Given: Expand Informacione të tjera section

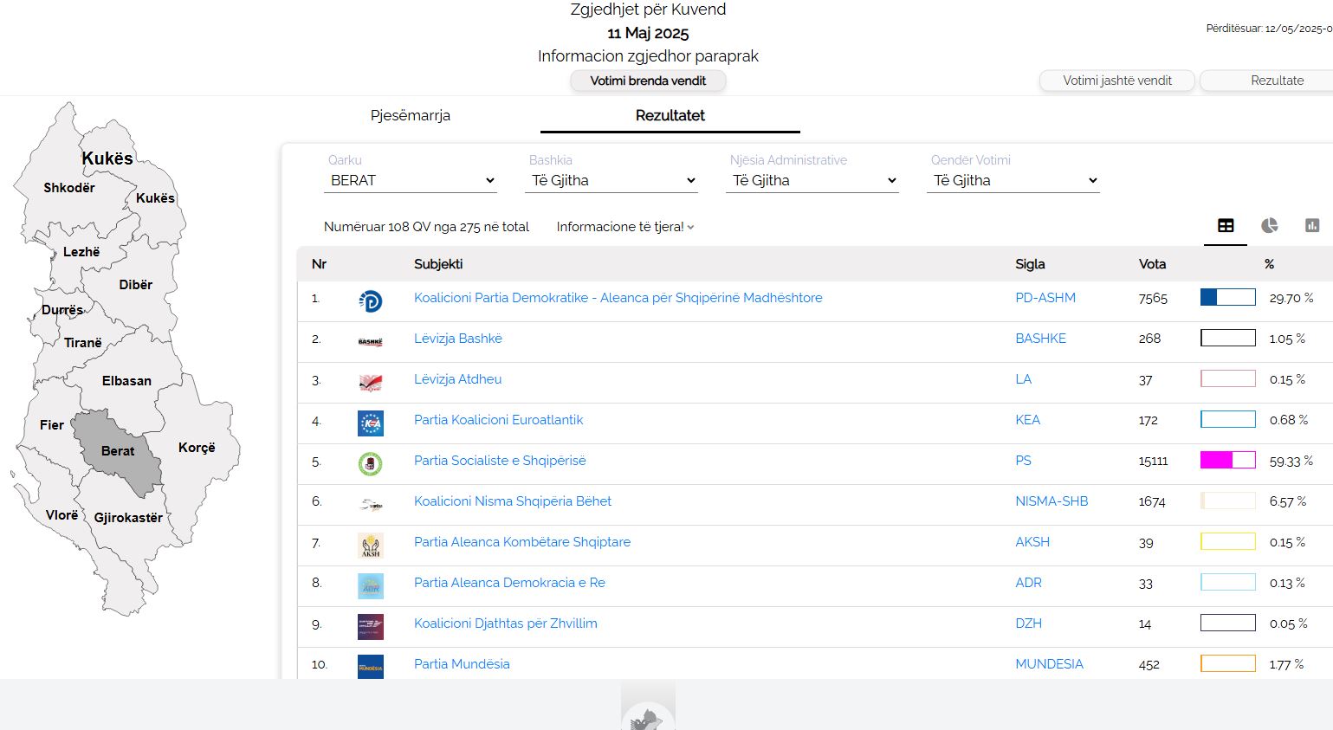Looking at the screenshot, I should coord(624,227).
